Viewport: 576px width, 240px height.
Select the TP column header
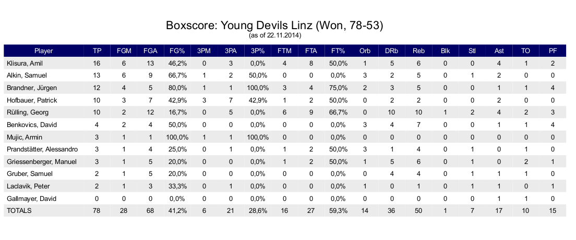[x=97, y=51]
